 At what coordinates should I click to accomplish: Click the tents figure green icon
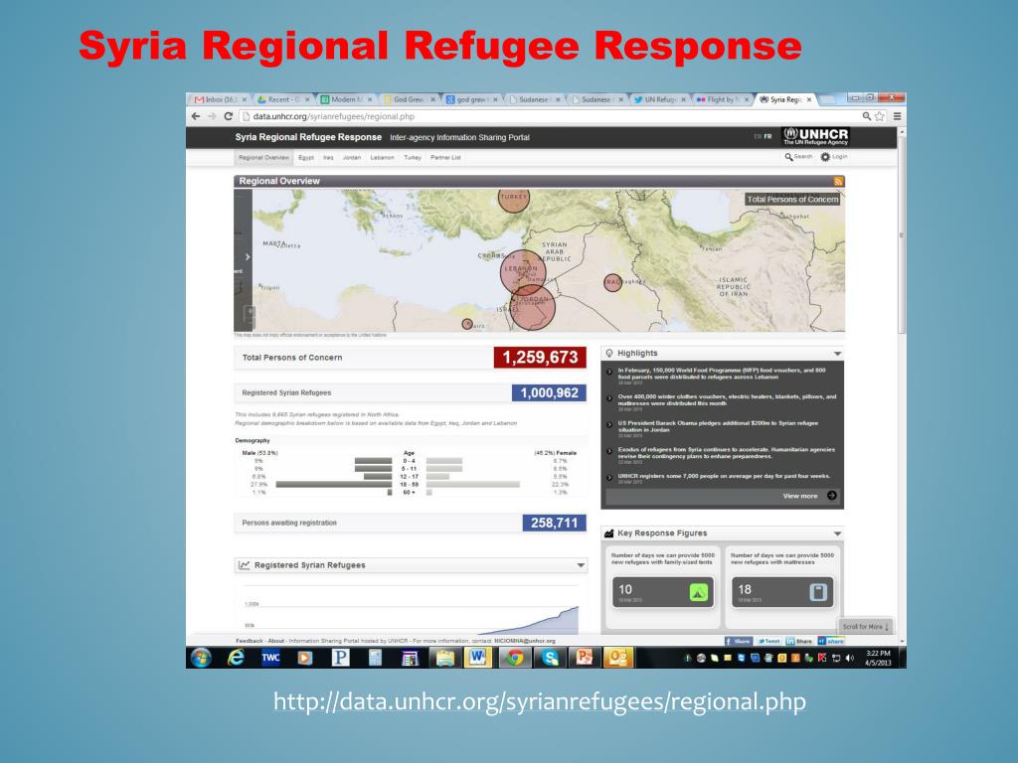[x=698, y=592]
